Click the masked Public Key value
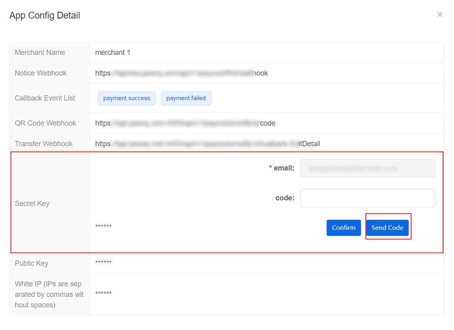The width and height of the screenshot is (454, 330). 103,263
